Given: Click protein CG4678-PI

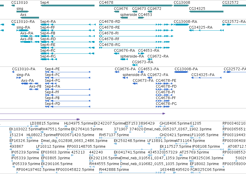Looking at the screenshot, I should click(164, 95).
